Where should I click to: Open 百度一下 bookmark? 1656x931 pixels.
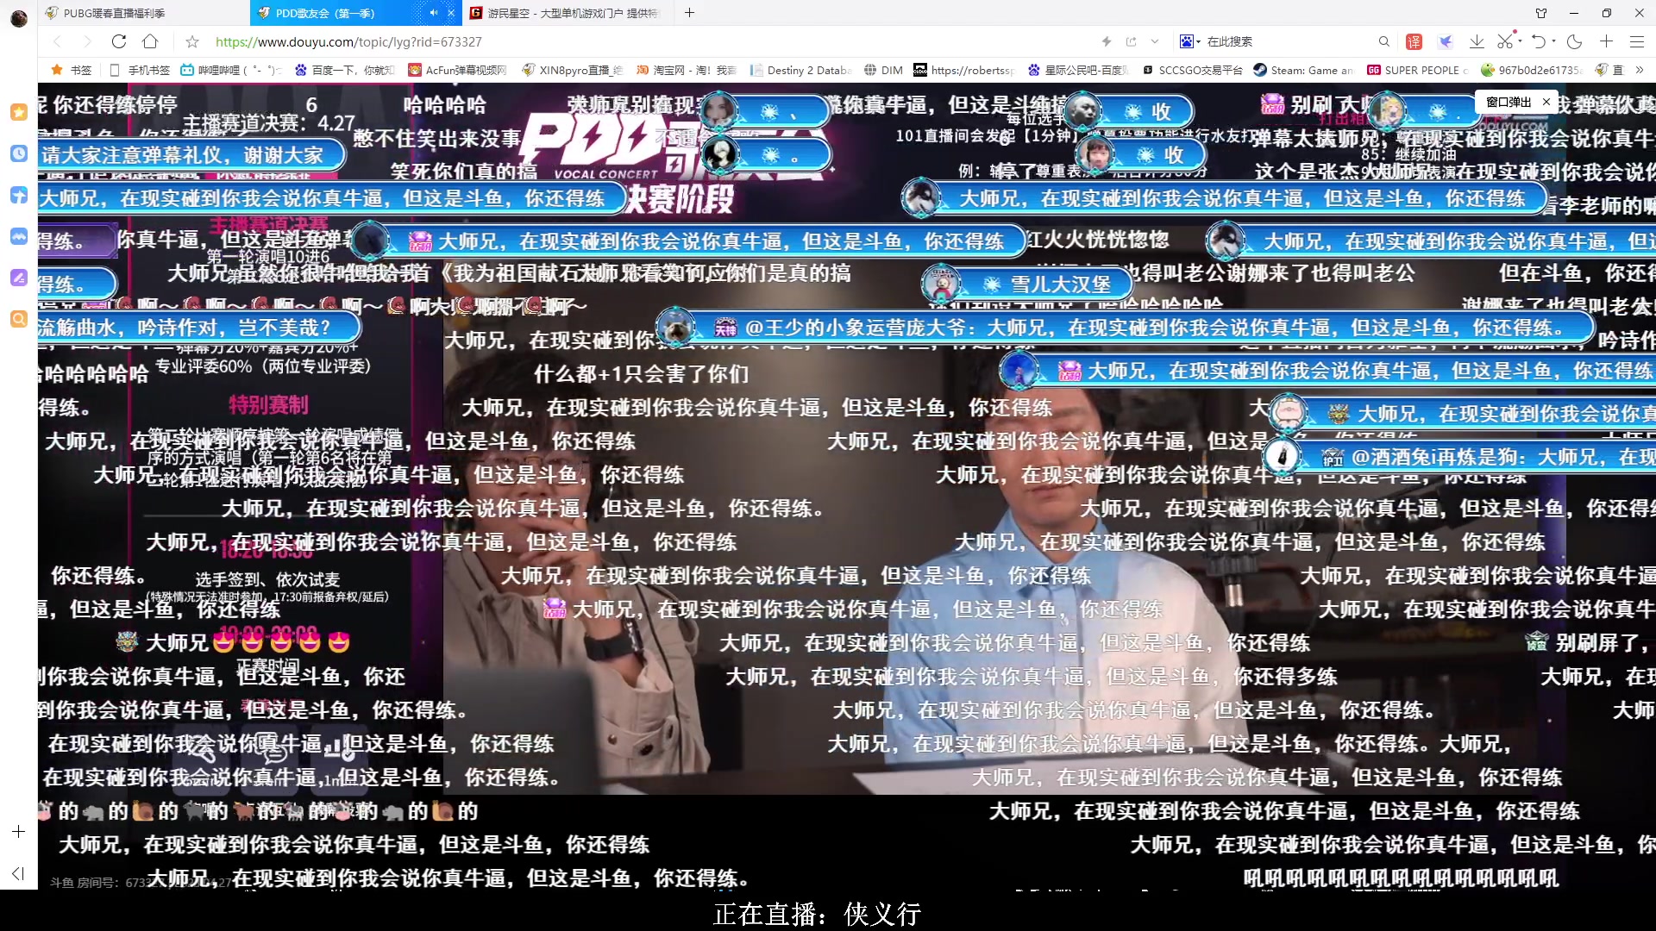(345, 70)
